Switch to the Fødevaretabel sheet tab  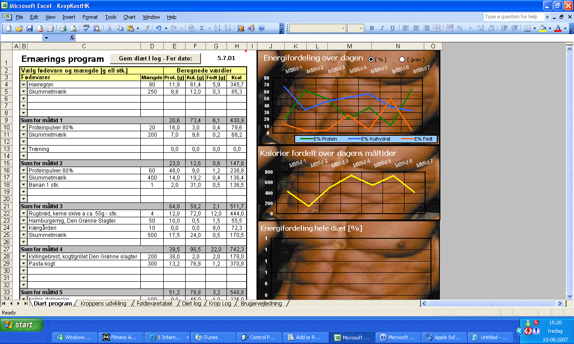(154, 303)
